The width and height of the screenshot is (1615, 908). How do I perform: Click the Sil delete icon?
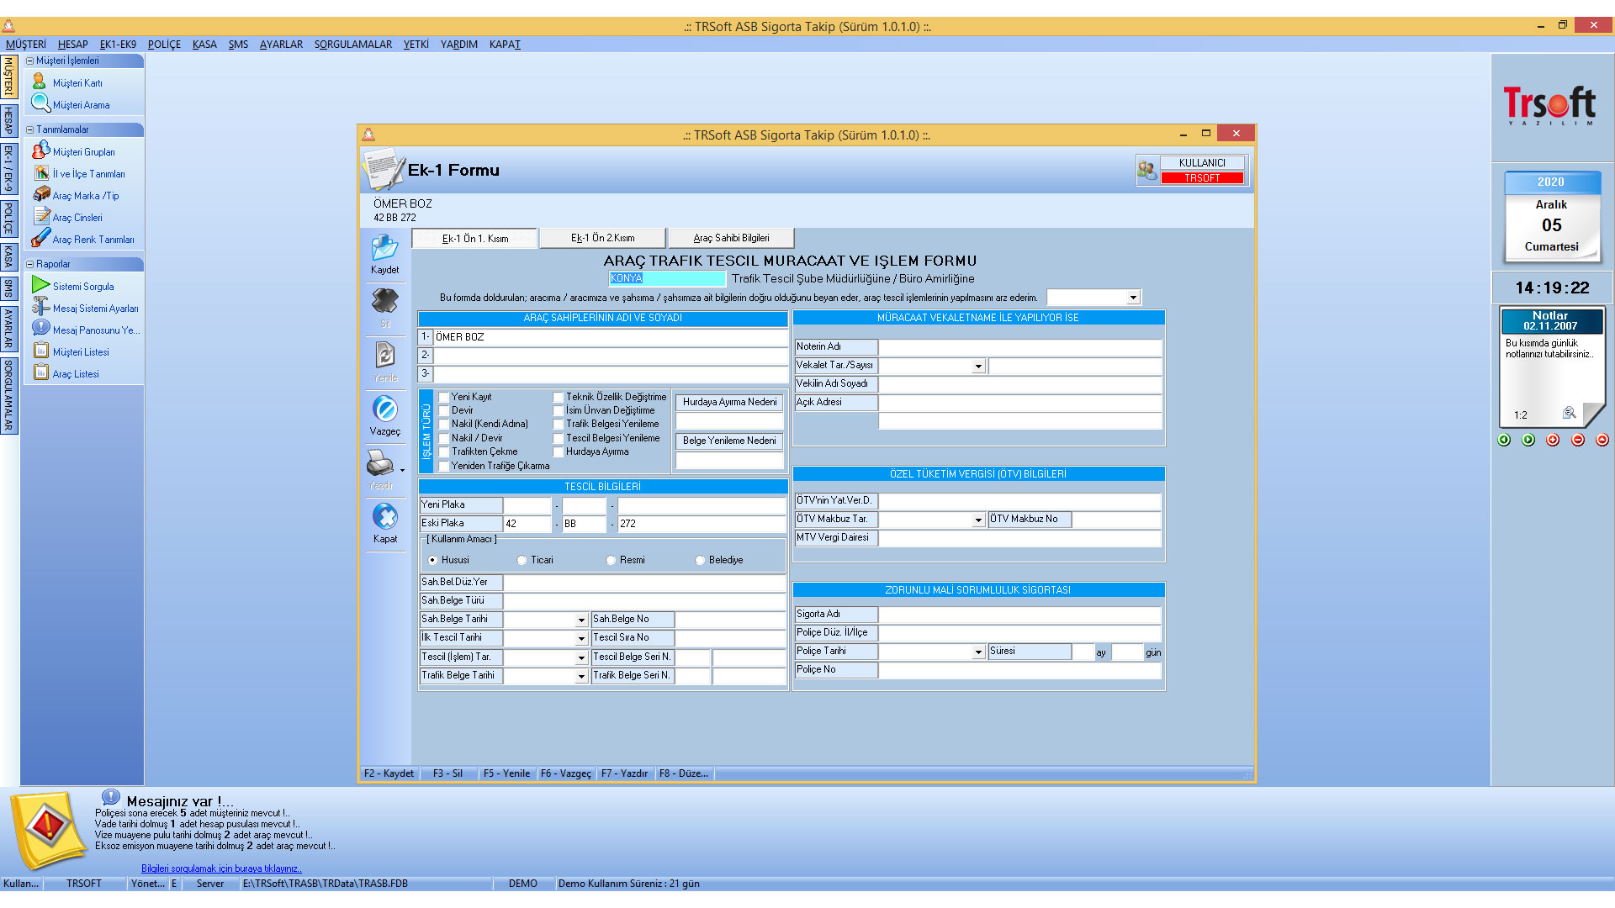(384, 301)
